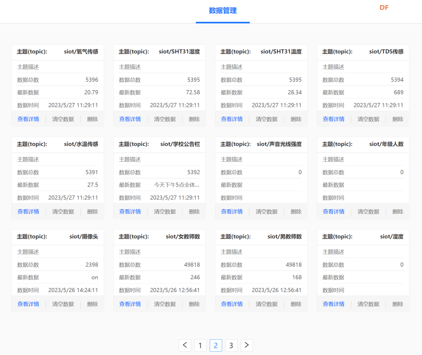
Task: Select page 2 in pagination
Action: pos(216,345)
